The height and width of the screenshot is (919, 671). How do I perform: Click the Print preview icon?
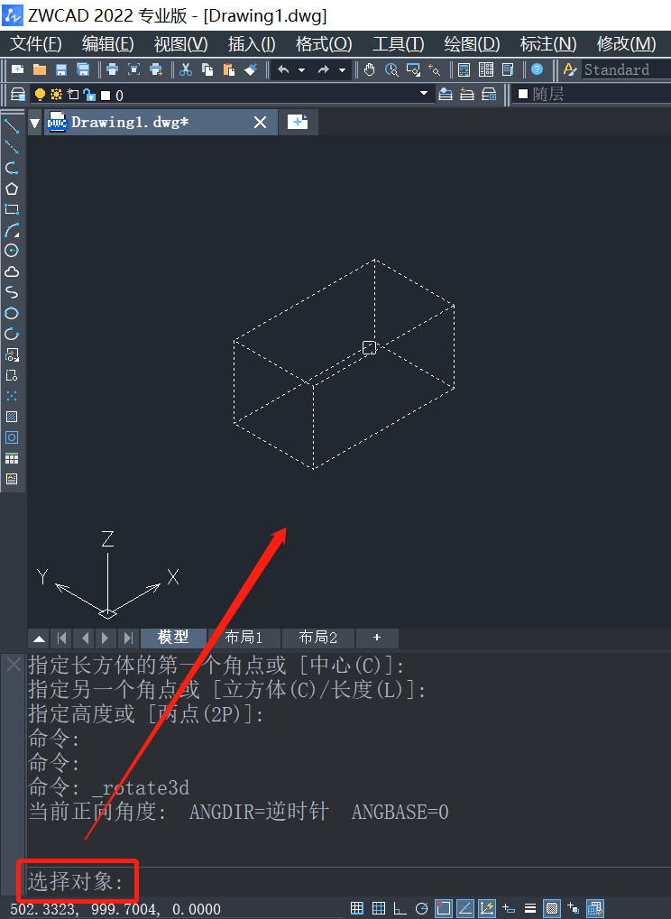click(134, 69)
